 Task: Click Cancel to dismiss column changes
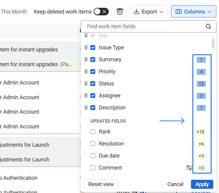(x=175, y=184)
